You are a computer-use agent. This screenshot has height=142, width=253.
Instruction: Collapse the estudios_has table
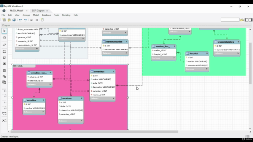pos(51,73)
